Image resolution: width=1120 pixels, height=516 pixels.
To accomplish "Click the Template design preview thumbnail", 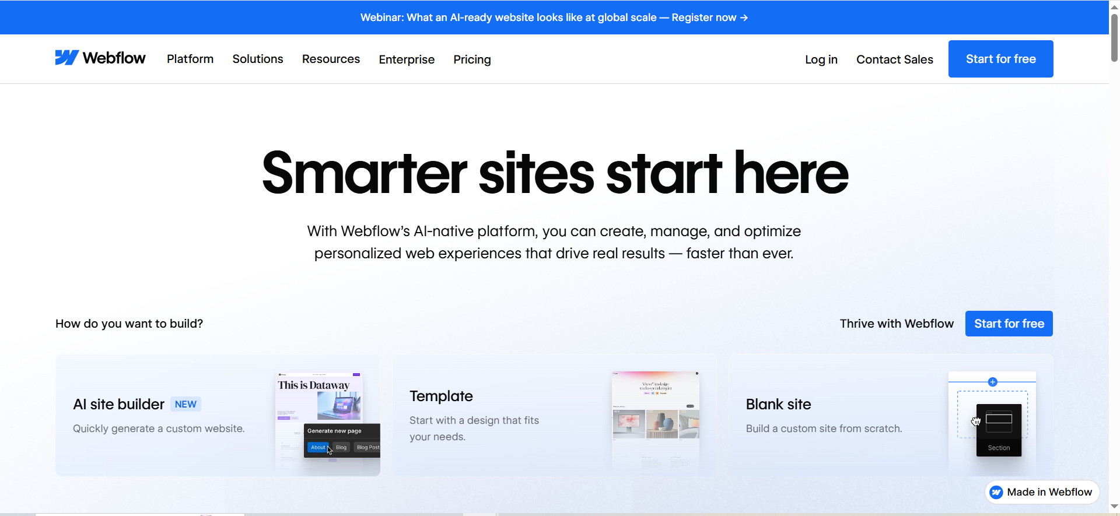I will [656, 423].
